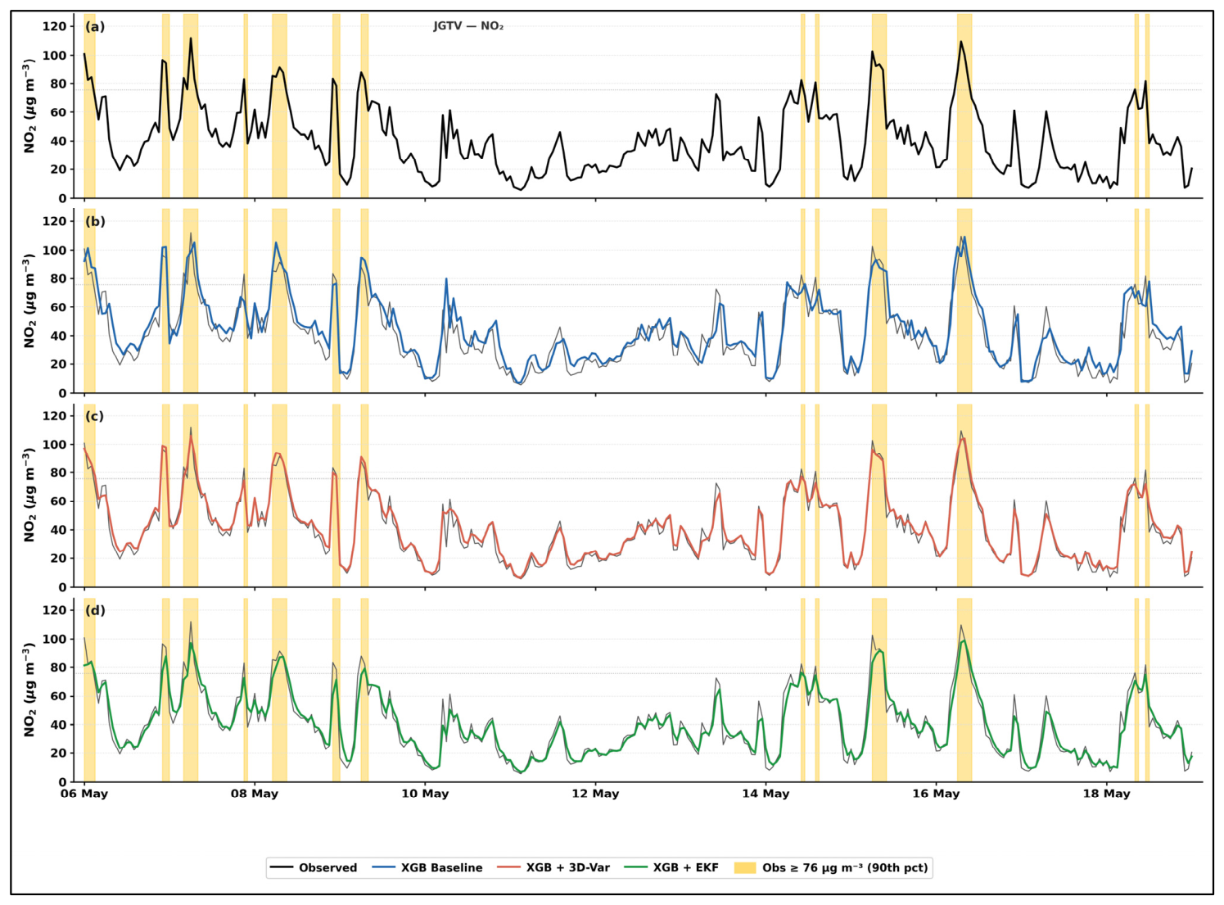Click the '18 May' x-axis tick label

[1106, 794]
